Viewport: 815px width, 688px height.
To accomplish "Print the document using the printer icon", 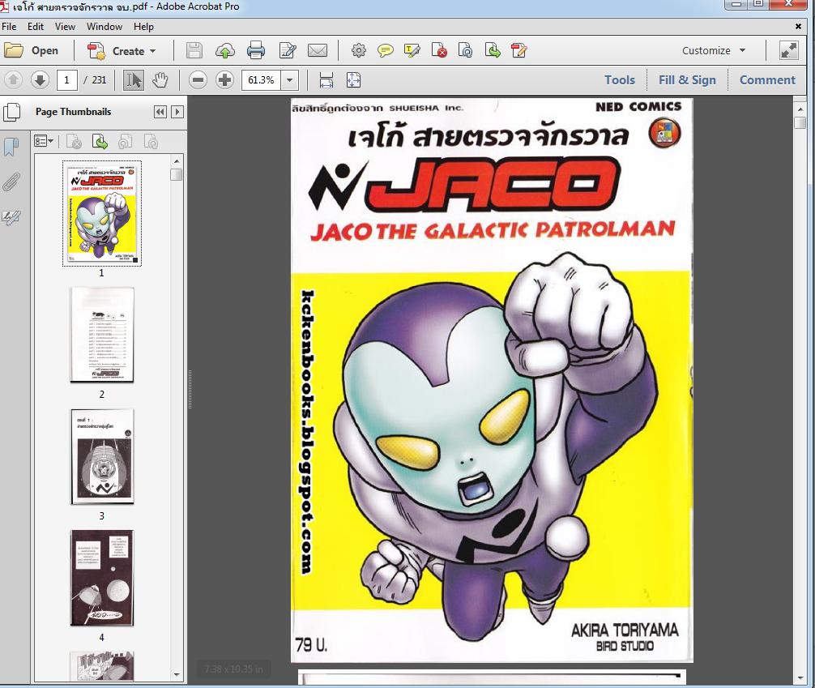I will click(x=256, y=50).
